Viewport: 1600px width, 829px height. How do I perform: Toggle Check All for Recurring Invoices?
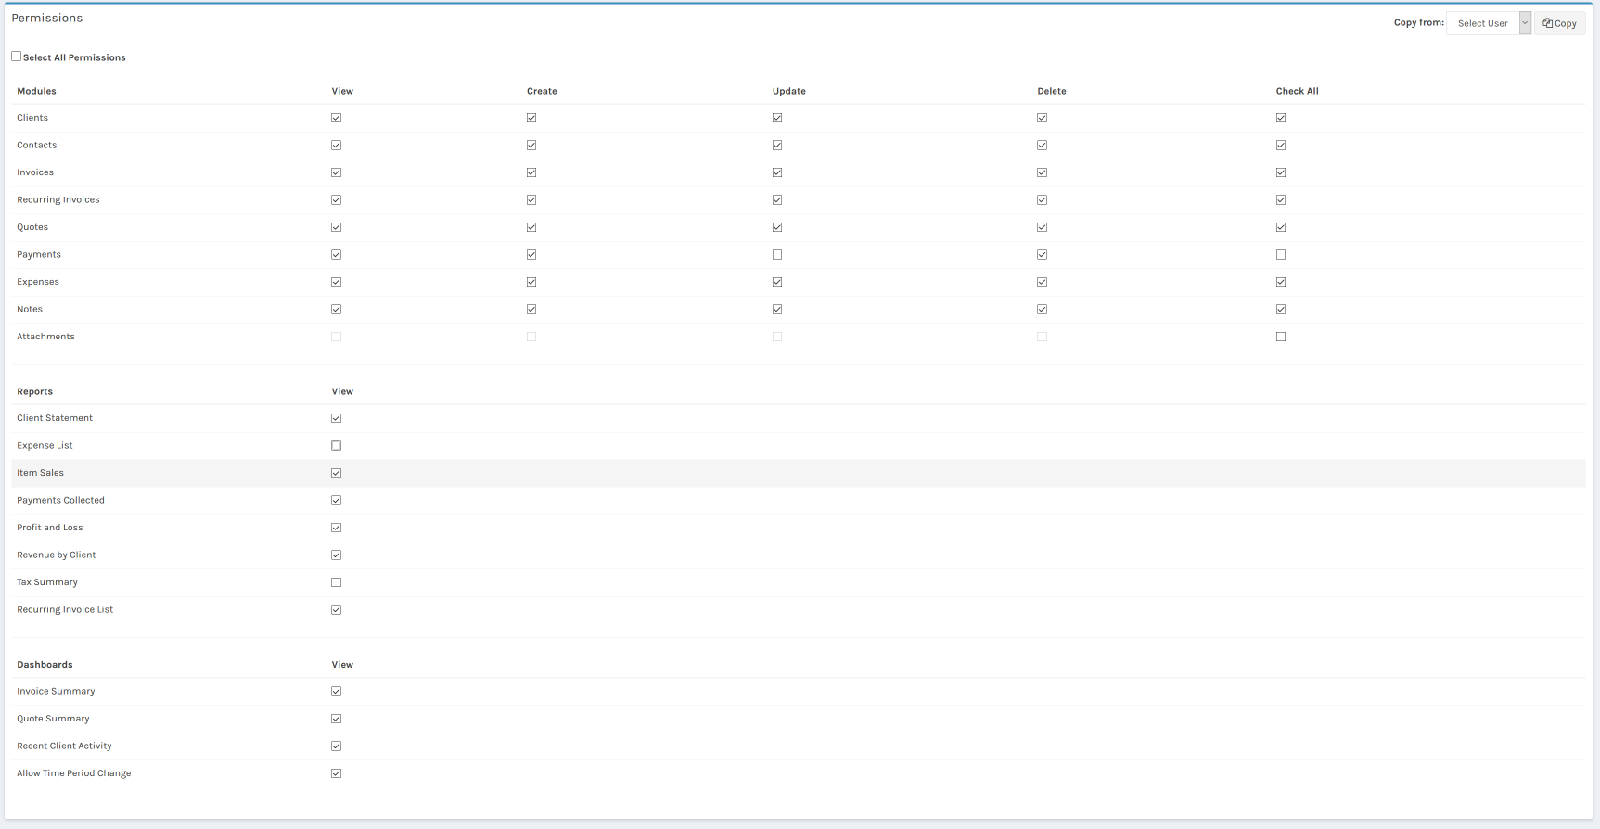pos(1281,200)
